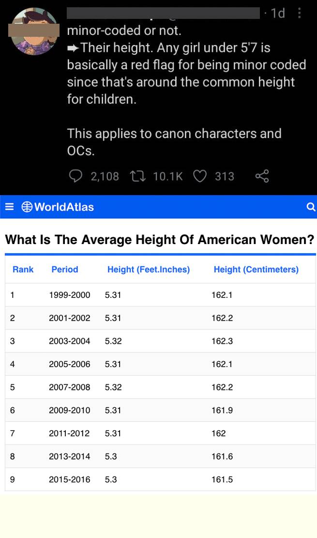
Task: Open the WorldAtlas hamburger menu
Action: click(x=9, y=207)
